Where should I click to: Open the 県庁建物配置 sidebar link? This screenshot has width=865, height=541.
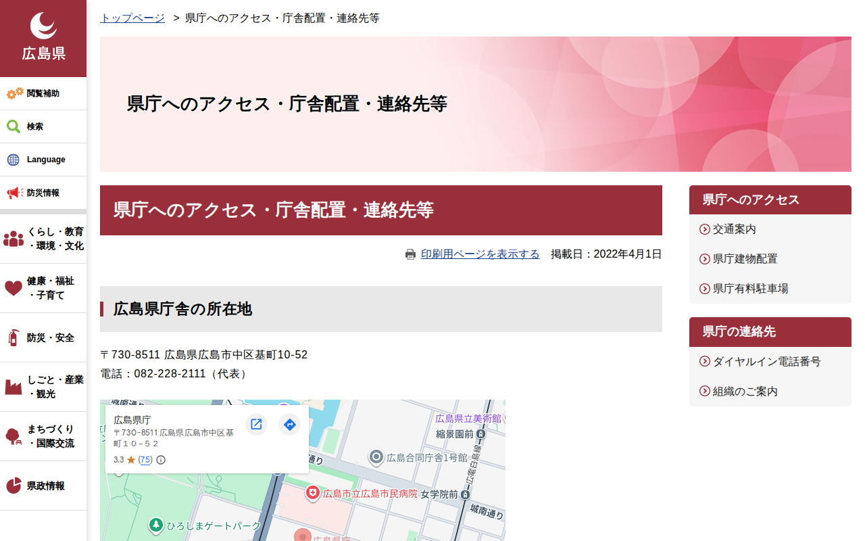pyautogui.click(x=745, y=259)
